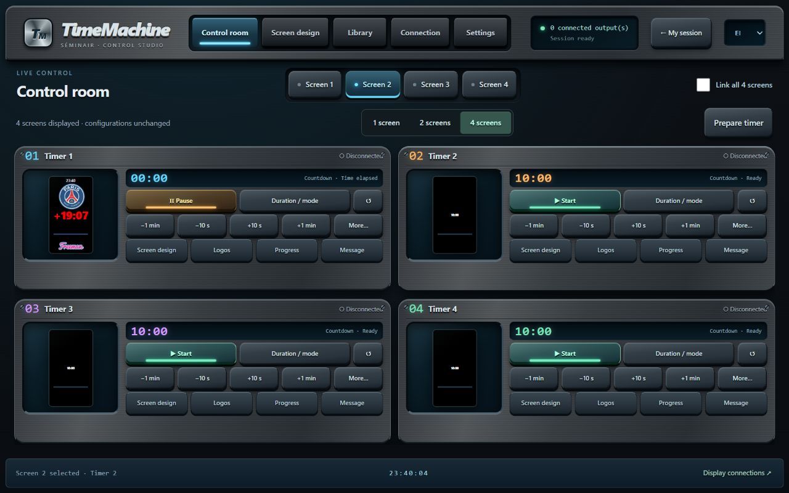The image size is (789, 493).
Task: Select Screen 4 toggle
Action: pyautogui.click(x=489, y=84)
